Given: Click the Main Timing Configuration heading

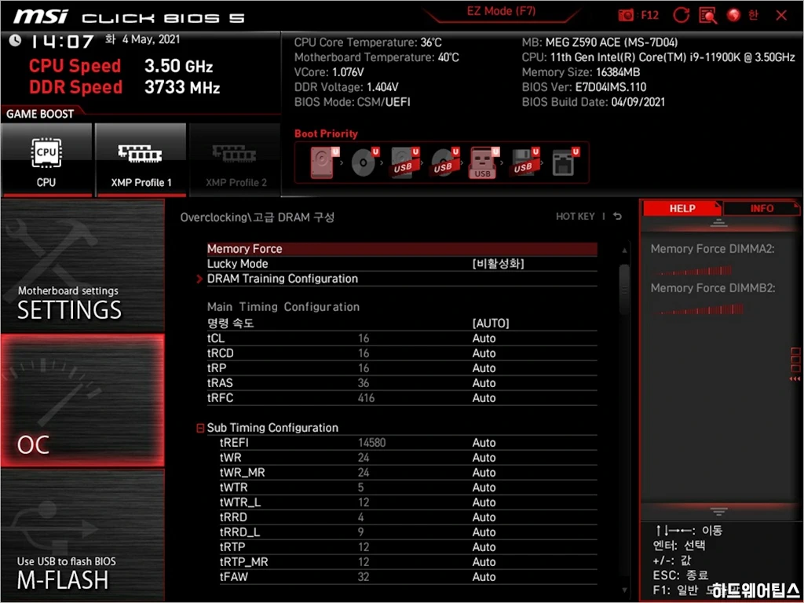Looking at the screenshot, I should [x=283, y=307].
